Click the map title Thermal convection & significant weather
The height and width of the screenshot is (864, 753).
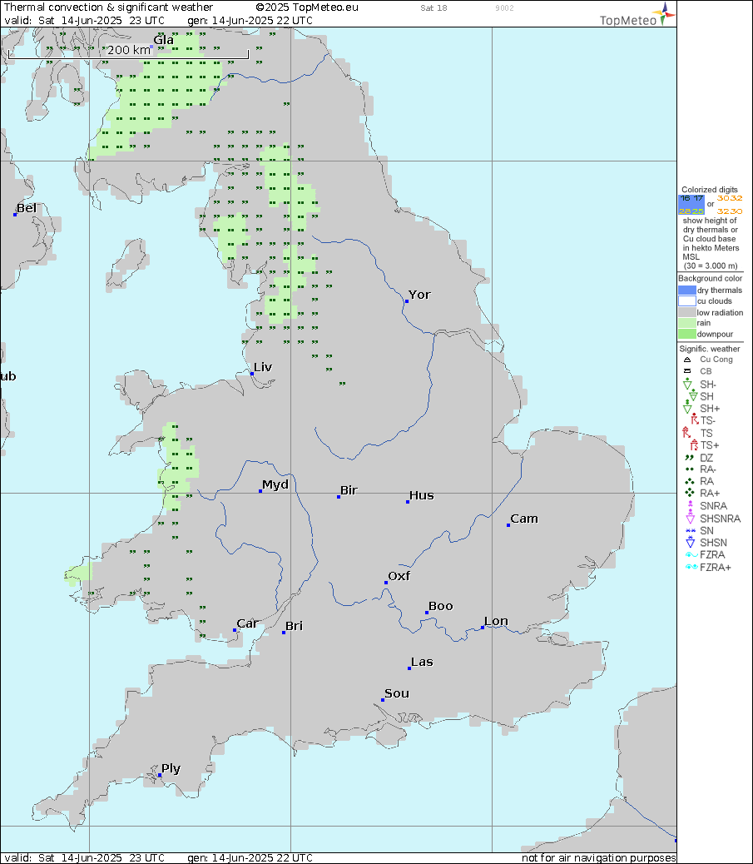pyautogui.click(x=108, y=7)
